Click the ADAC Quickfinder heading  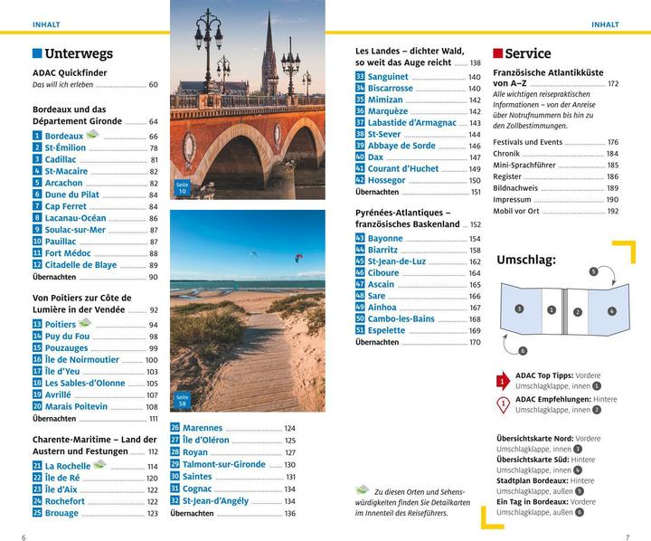click(70, 72)
